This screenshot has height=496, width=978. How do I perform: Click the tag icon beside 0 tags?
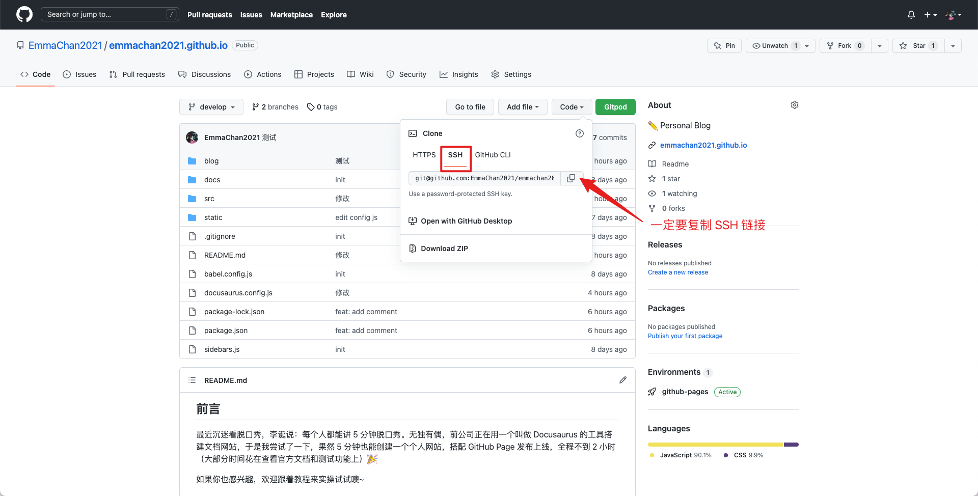[x=311, y=107]
